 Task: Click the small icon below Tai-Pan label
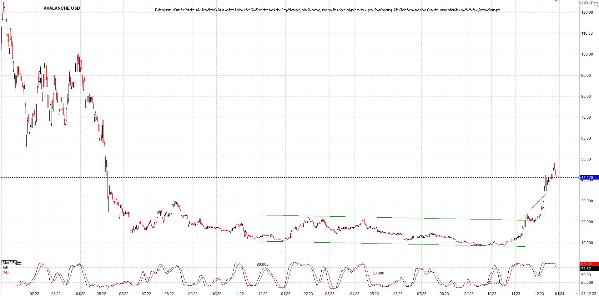pyautogui.click(x=597, y=7)
